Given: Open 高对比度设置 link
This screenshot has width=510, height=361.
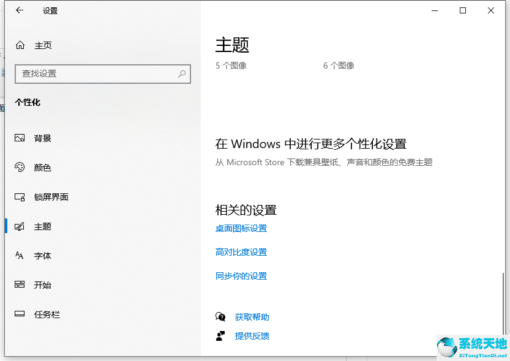Looking at the screenshot, I should 241,252.
